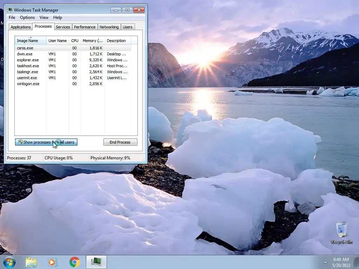Image resolution: width=359 pixels, height=269 pixels.
Task: Switch to the Networking tab
Action: pyautogui.click(x=109, y=27)
